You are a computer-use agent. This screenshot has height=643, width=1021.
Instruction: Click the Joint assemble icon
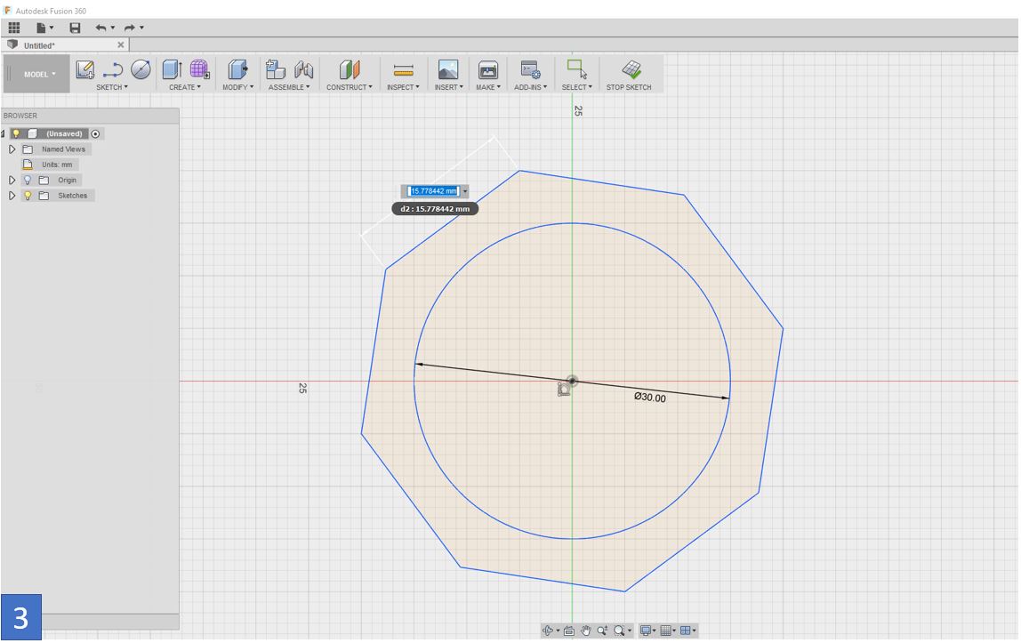[x=303, y=69]
